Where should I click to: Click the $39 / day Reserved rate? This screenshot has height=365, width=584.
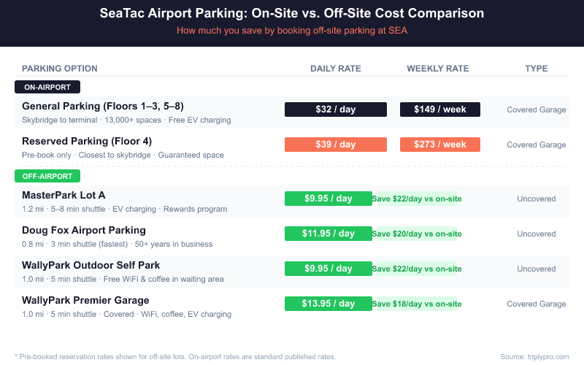pos(335,145)
